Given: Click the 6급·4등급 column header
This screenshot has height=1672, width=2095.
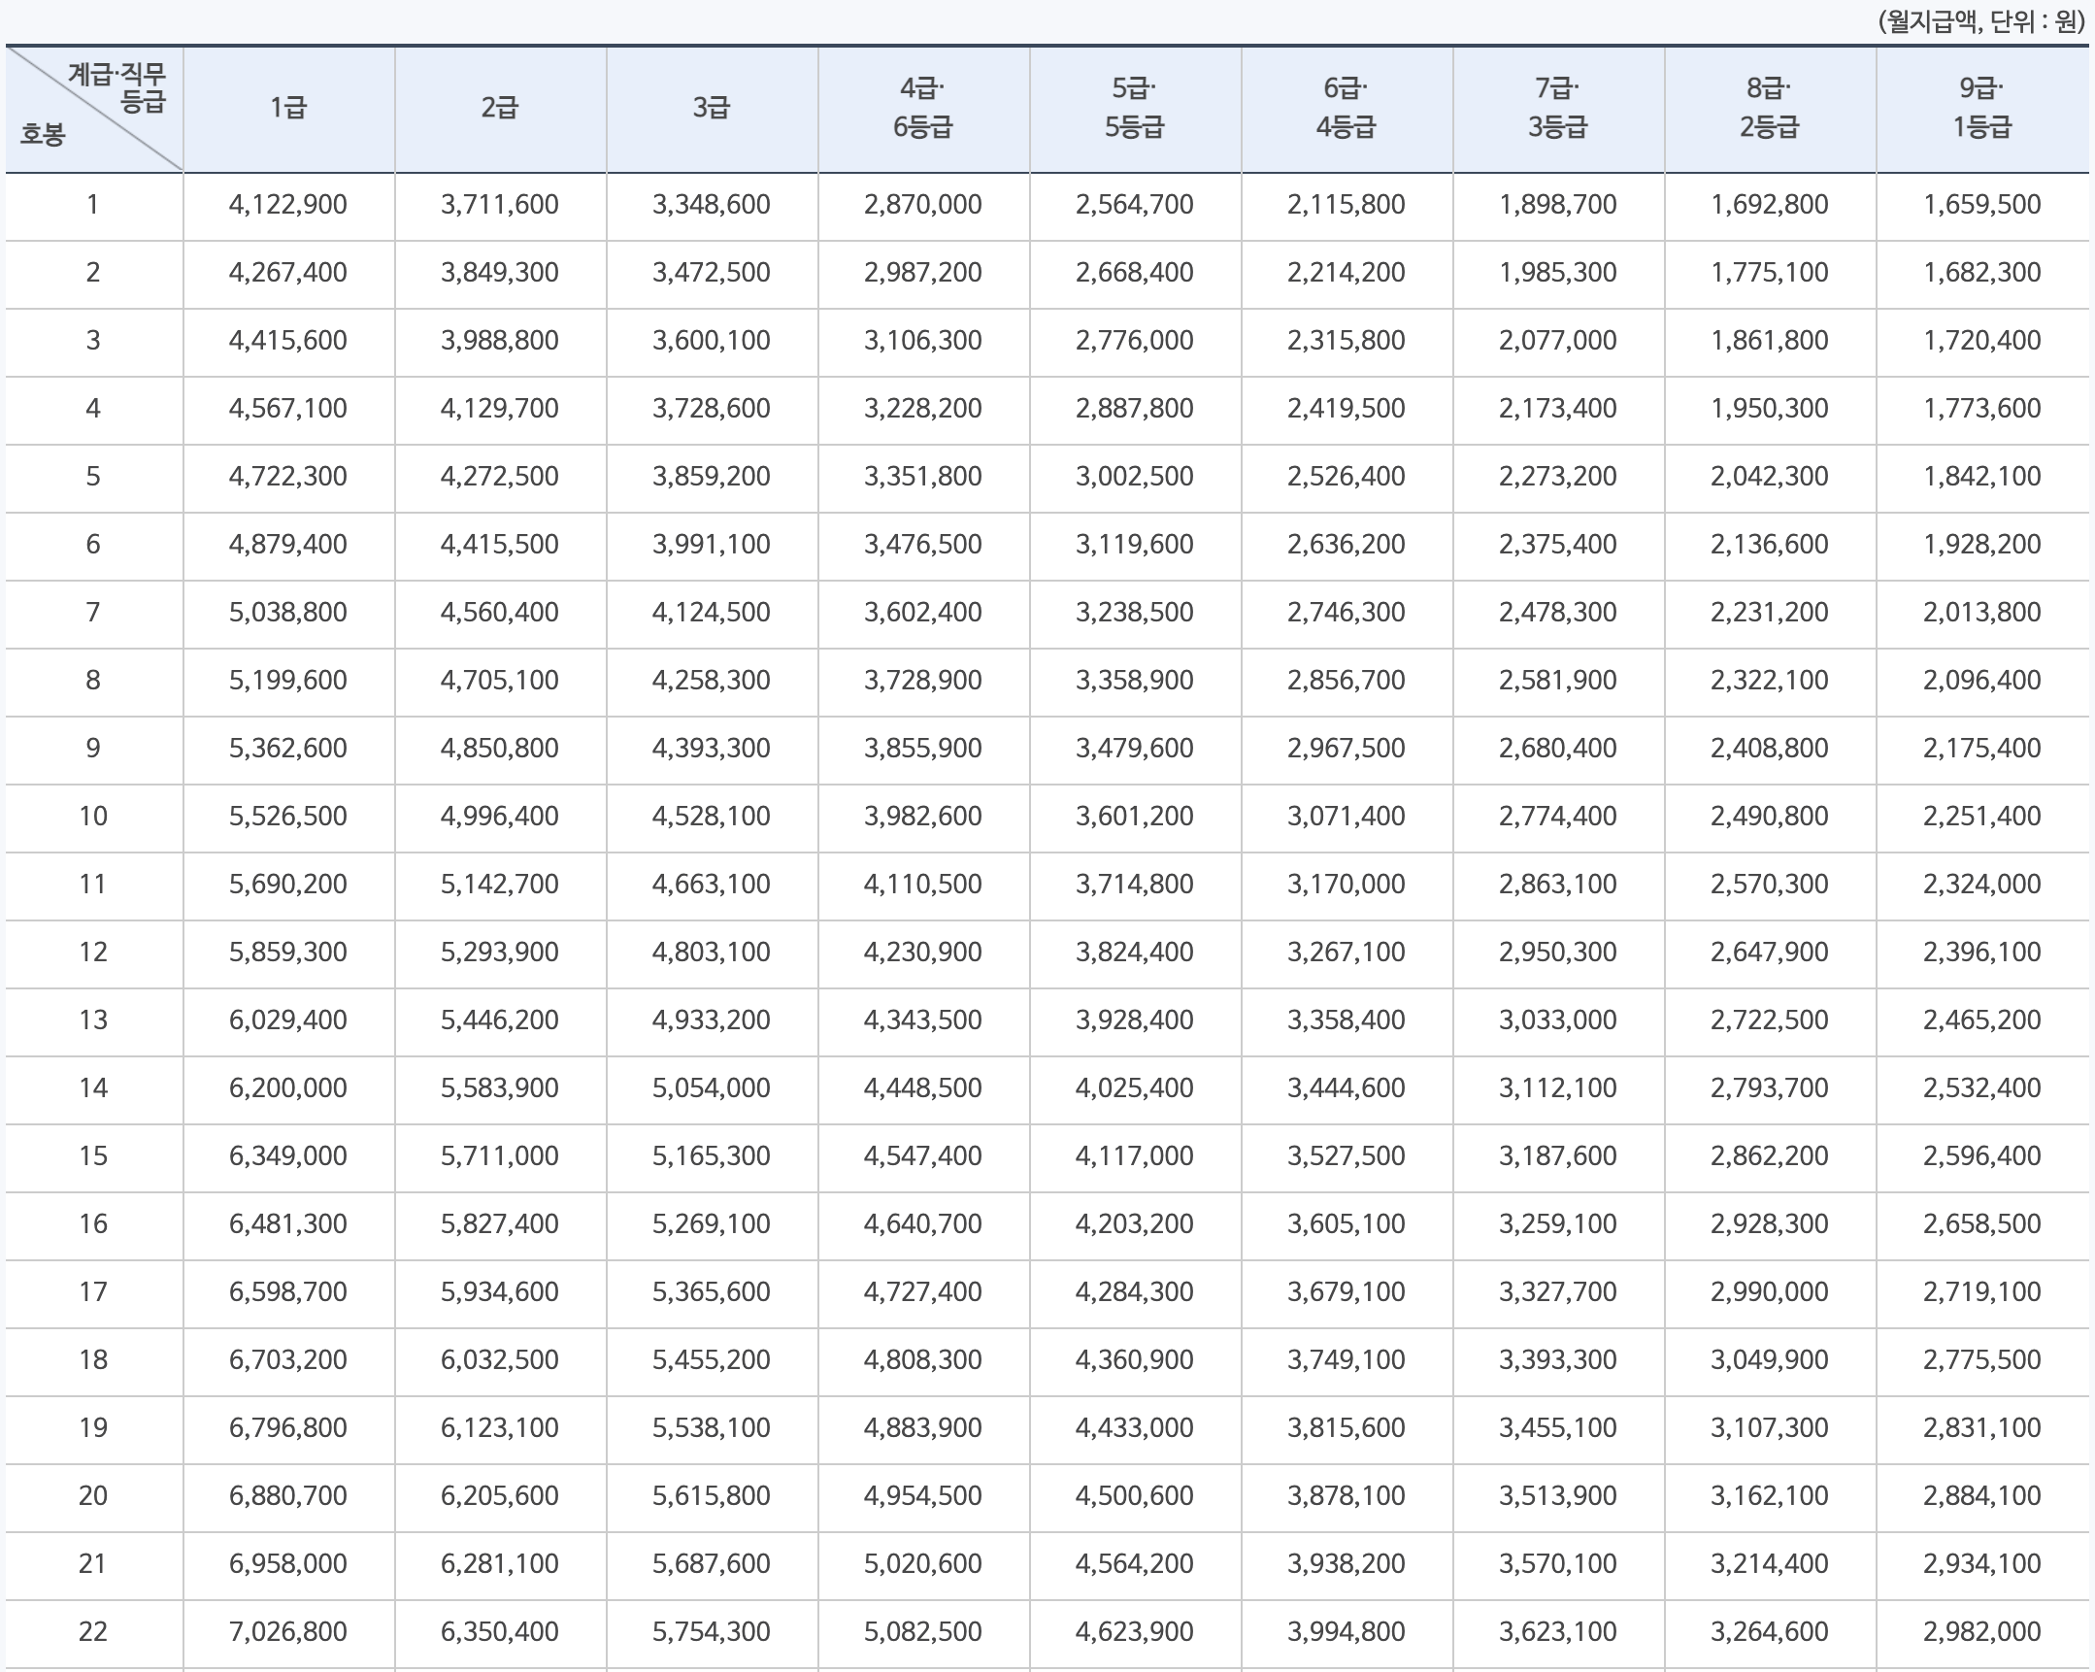Looking at the screenshot, I should tap(1346, 108).
